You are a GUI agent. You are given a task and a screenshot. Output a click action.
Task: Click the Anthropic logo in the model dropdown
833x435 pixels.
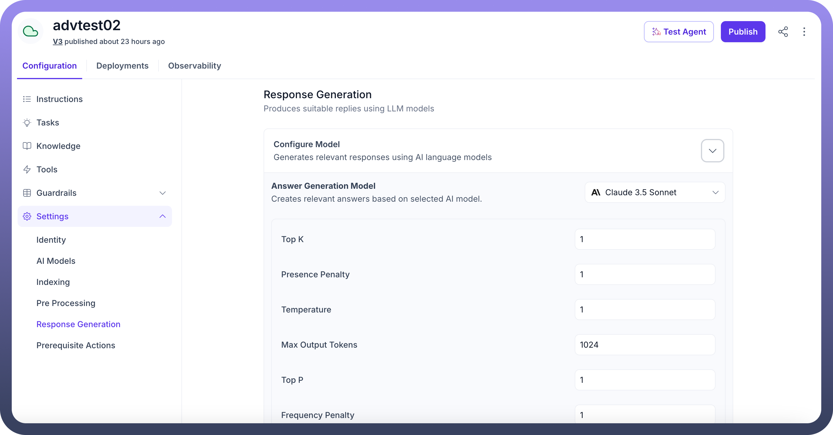pyautogui.click(x=596, y=193)
